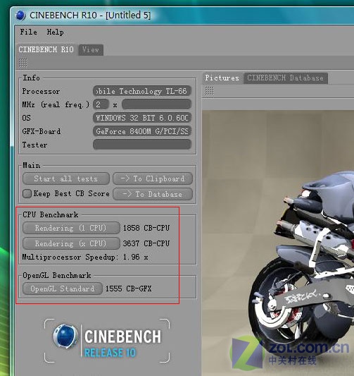This screenshot has height=376, width=354.
Task: Click the CINEBENCH RELEASE 10 logo
Action: (x=107, y=341)
